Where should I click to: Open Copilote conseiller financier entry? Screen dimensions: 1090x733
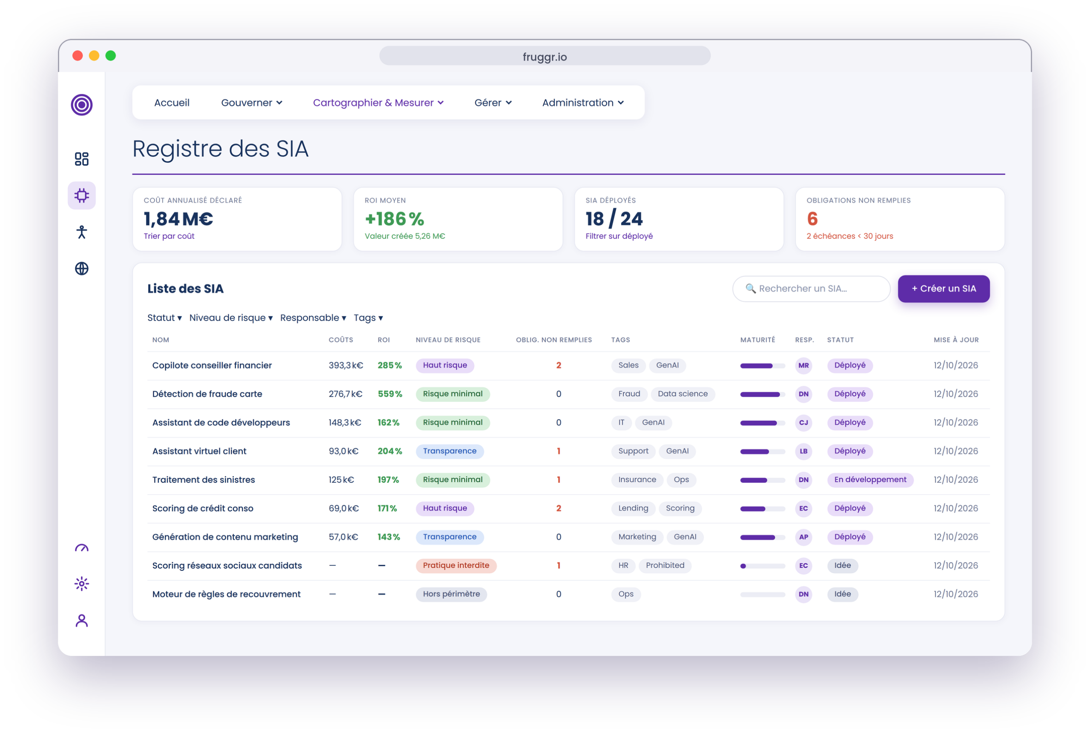pyautogui.click(x=212, y=366)
